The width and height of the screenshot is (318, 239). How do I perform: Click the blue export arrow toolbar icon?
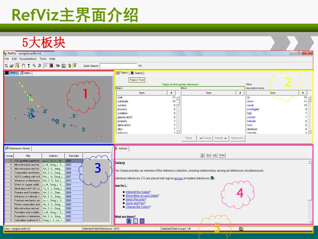click(58, 65)
